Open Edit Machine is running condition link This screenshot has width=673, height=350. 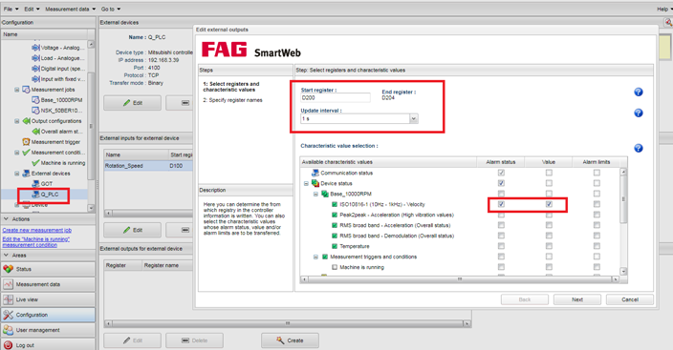coord(36,242)
